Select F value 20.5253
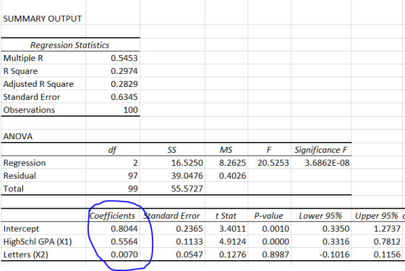The image size is (405, 271). [273, 163]
